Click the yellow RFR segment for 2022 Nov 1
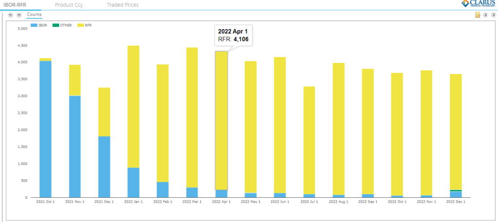This screenshot has width=498, height=222. pyautogui.click(x=427, y=133)
